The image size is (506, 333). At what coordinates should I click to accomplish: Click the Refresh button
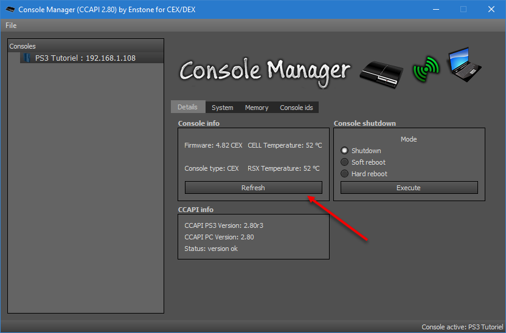pyautogui.click(x=254, y=188)
